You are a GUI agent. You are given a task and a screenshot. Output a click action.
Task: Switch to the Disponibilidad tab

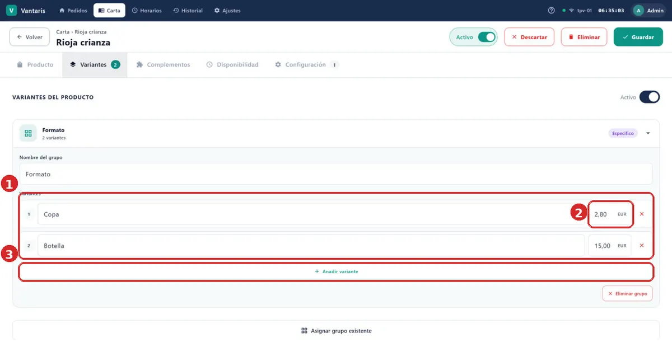click(x=232, y=65)
